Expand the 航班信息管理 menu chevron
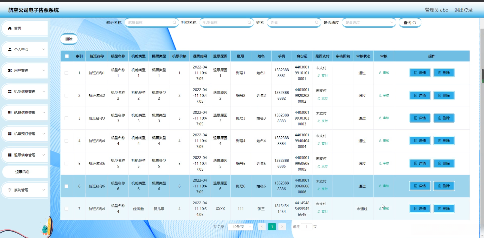Viewport: 484px width, 238px height. [x=43, y=113]
